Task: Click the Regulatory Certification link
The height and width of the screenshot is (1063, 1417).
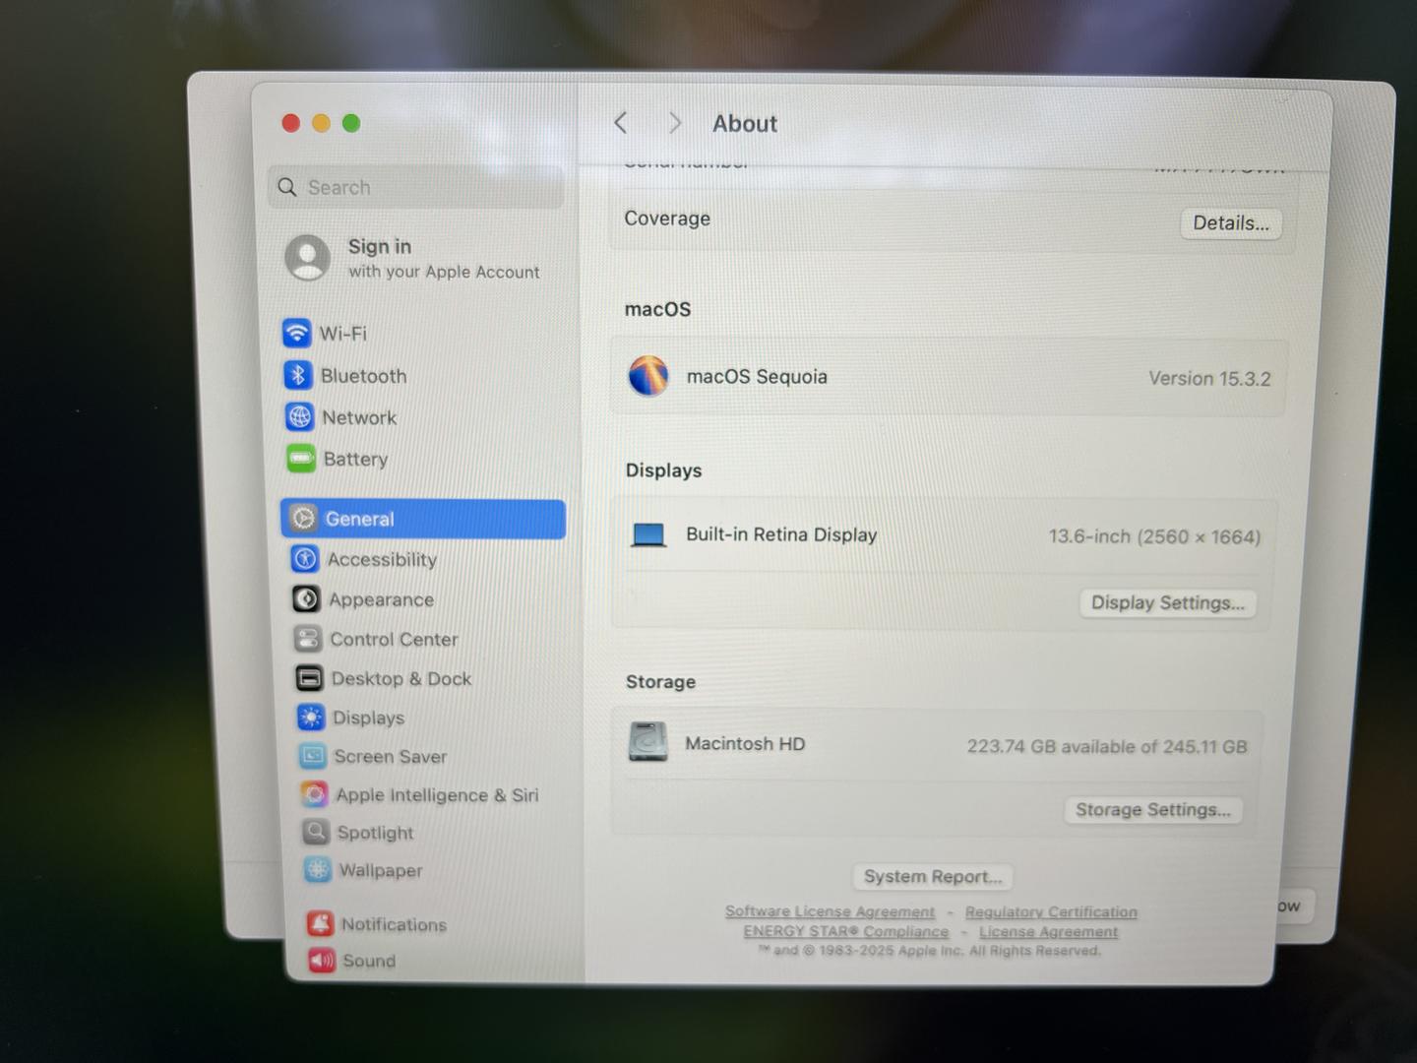Action: pyautogui.click(x=1050, y=912)
